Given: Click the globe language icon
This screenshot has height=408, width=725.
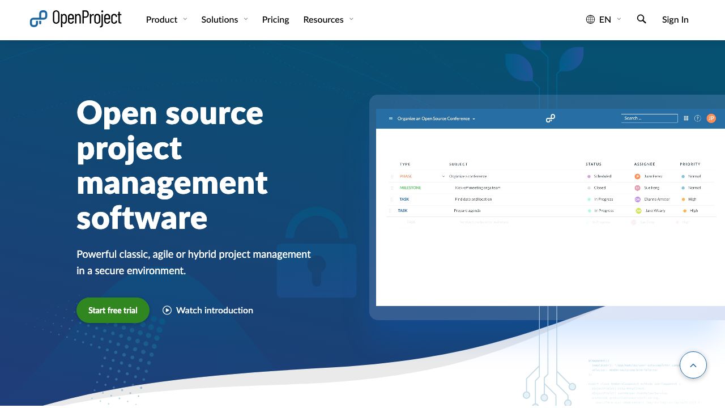Looking at the screenshot, I should pos(590,19).
